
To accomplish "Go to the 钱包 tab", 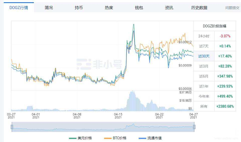I will (x=139, y=8).
